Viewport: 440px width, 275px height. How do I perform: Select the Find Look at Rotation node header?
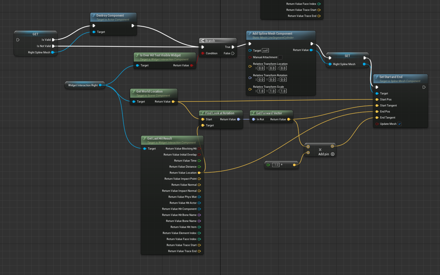click(220, 113)
